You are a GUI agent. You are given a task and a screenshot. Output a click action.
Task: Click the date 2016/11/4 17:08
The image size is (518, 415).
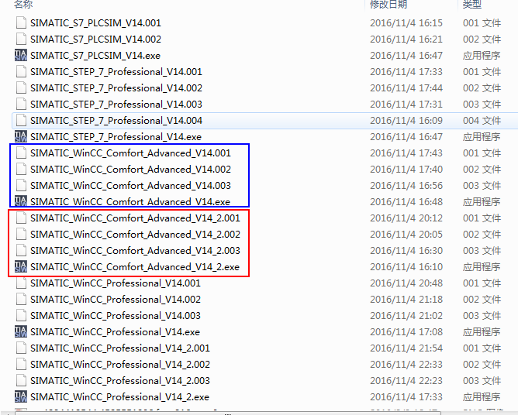pos(406,332)
